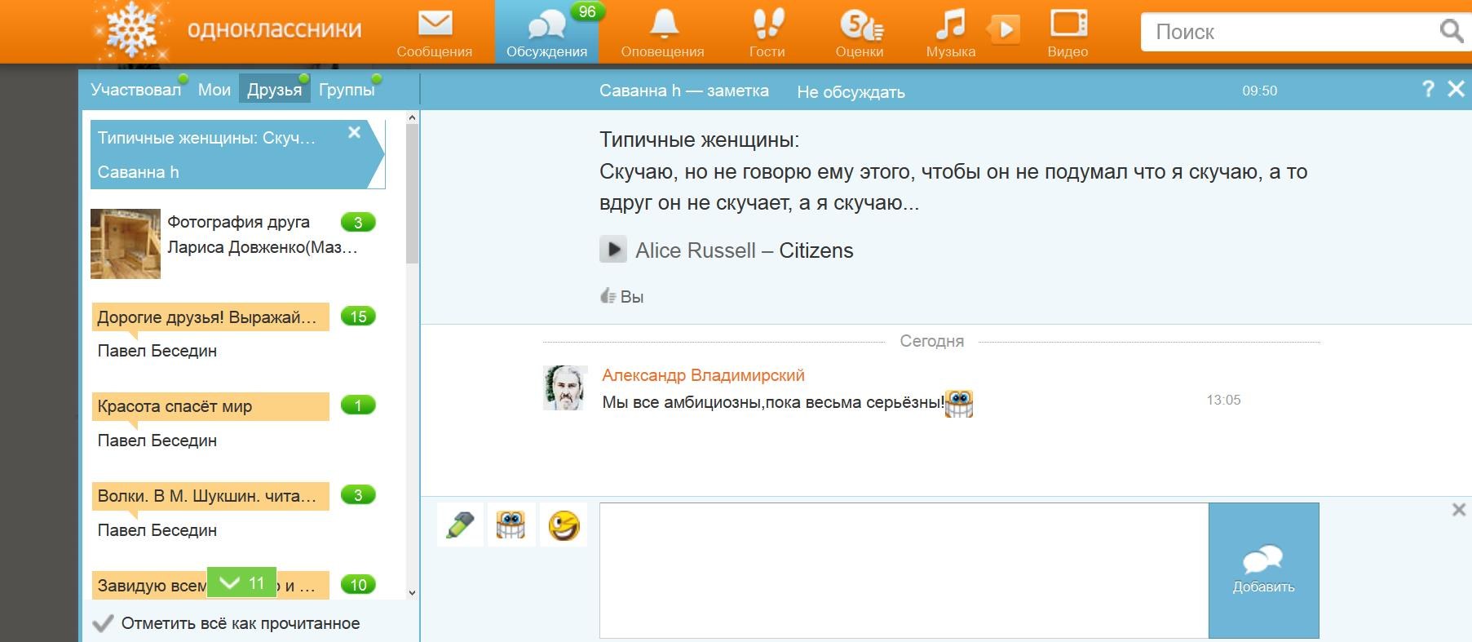
Task: Switch to the Группы tab
Action: (347, 90)
